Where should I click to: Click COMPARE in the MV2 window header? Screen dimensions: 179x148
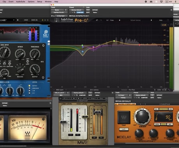click(x=82, y=95)
